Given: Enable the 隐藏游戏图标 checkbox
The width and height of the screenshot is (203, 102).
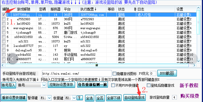Looking at the screenshot, I should coord(114,74).
